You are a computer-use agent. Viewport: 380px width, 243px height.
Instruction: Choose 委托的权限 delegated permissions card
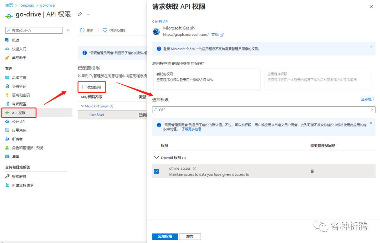(207, 79)
